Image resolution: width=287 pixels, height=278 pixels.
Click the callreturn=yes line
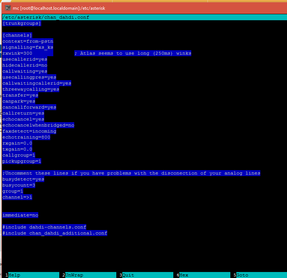pyautogui.click(x=23, y=113)
